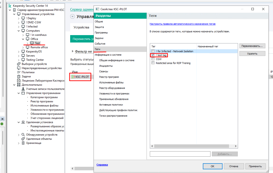
Task: Click the Переименовать... button
Action: click(x=252, y=46)
